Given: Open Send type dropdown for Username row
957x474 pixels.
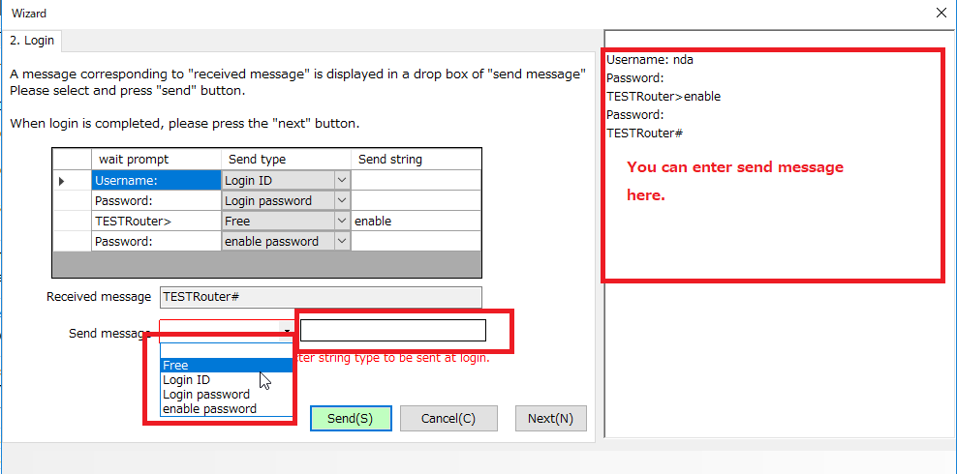Looking at the screenshot, I should coord(341,180).
